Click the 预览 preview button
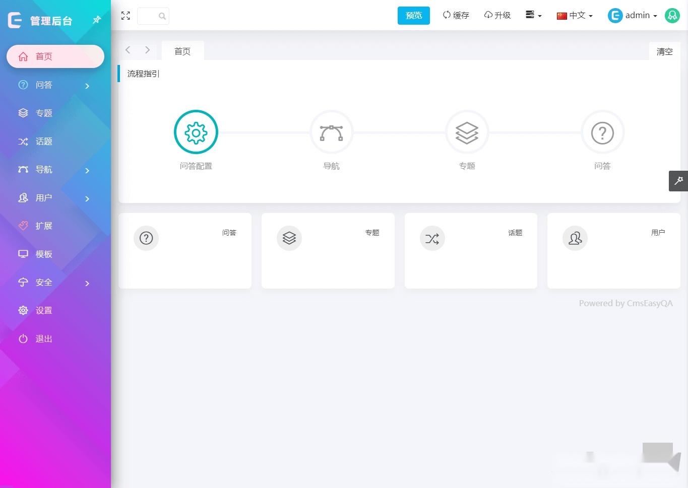 (413, 15)
